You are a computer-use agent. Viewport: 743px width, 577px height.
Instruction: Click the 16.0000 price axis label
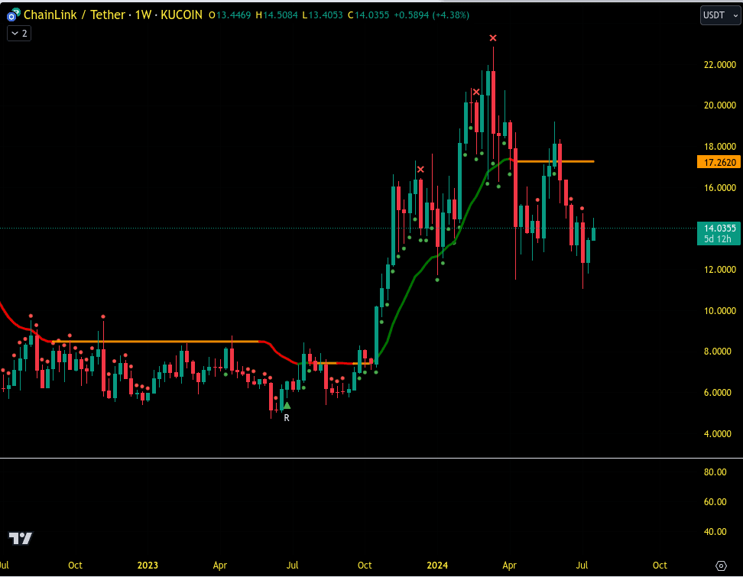point(720,187)
